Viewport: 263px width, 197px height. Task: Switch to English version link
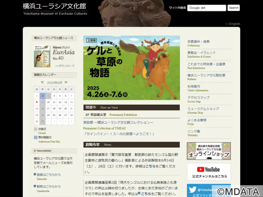point(233,24)
